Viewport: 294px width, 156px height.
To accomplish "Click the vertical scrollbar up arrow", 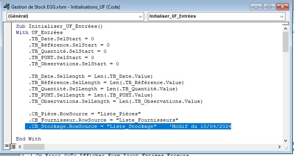I will point(285,29).
